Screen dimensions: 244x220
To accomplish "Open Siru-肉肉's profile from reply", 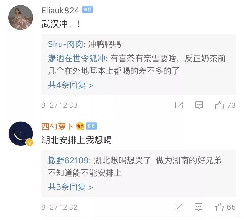I will point(67,44).
